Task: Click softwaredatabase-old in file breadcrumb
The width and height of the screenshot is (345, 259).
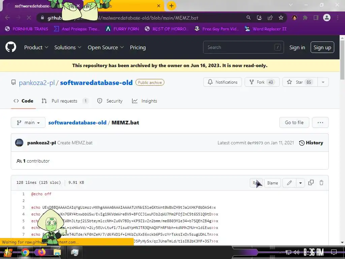Action: click(77, 122)
